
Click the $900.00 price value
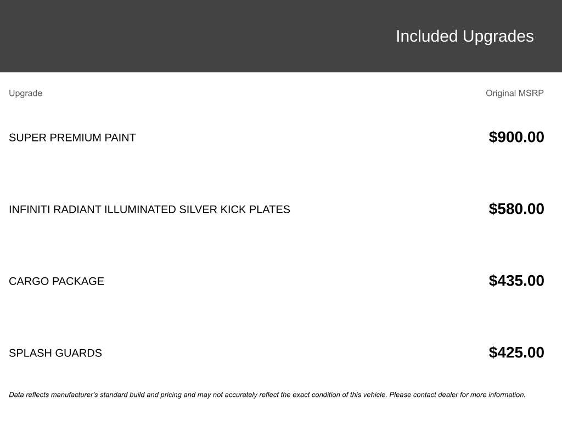click(x=516, y=137)
